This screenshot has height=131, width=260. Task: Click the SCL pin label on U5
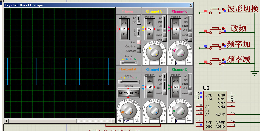coord(209,95)
